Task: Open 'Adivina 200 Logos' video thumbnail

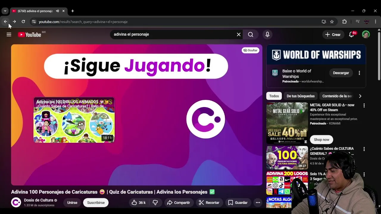Action: (x=287, y=183)
